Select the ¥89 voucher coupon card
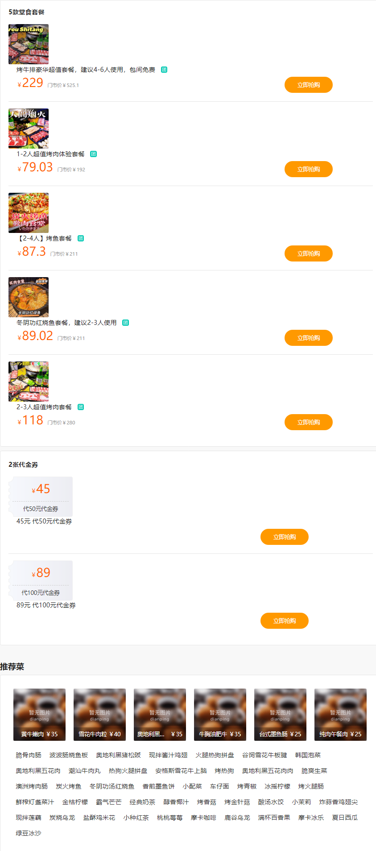Screen dimensions: 376x851 (41, 581)
